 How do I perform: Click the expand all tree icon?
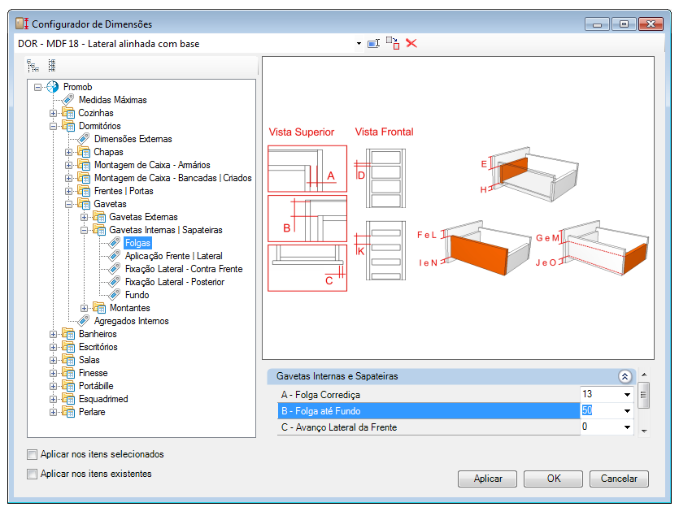pyautogui.click(x=33, y=66)
